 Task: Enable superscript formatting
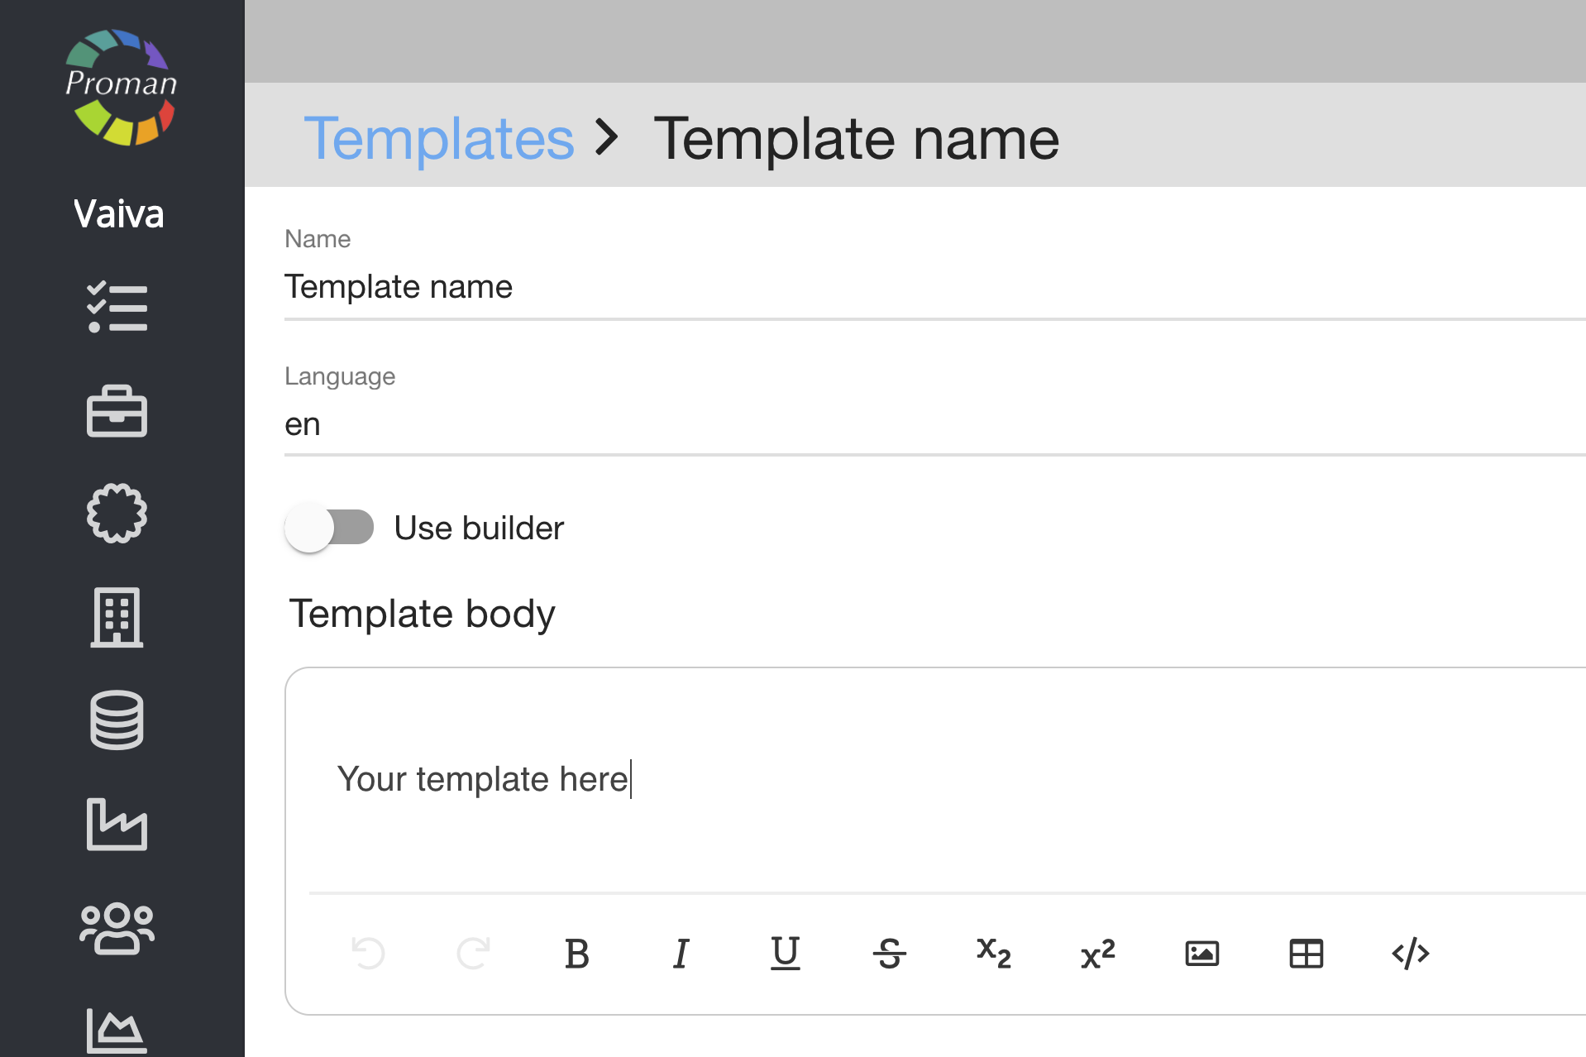point(1097,954)
